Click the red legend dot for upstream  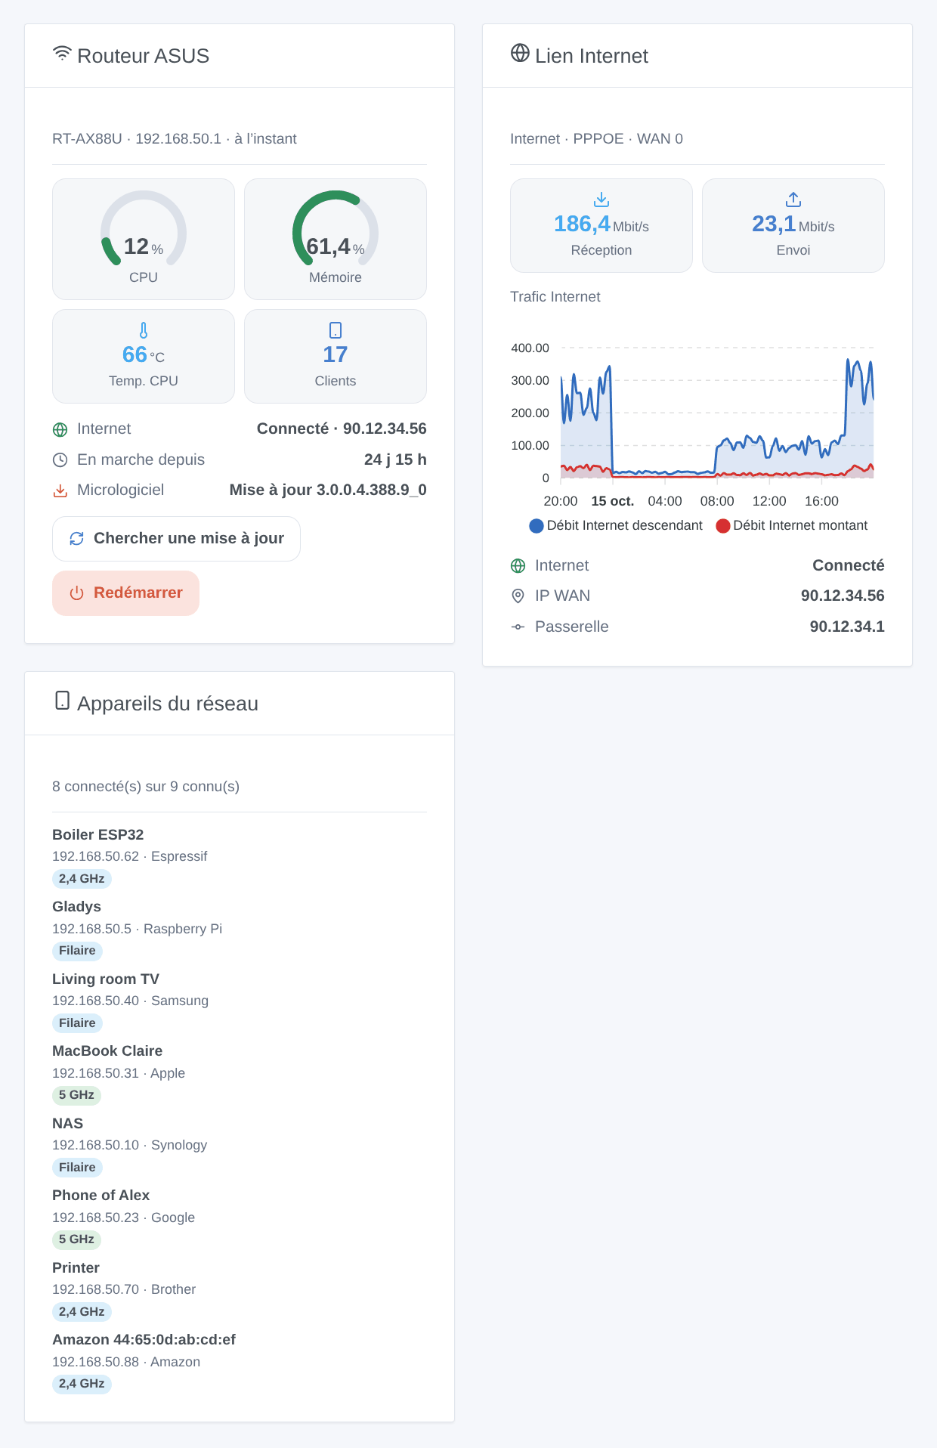[x=723, y=526]
